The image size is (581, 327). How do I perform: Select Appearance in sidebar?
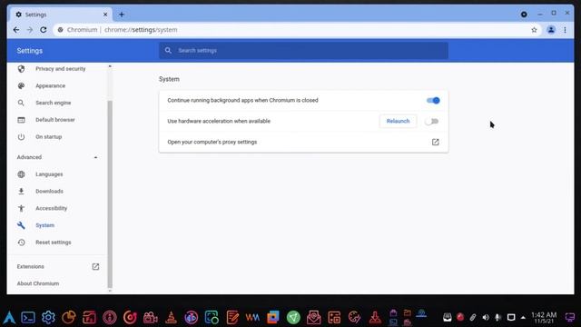coord(51,86)
